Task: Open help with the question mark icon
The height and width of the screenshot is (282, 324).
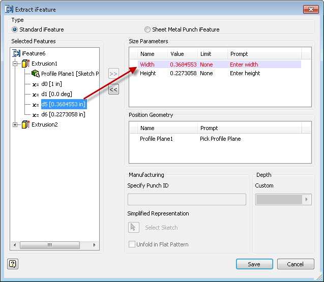Action: 13,264
